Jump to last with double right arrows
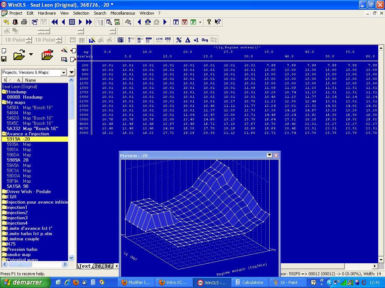 tap(89, 22)
